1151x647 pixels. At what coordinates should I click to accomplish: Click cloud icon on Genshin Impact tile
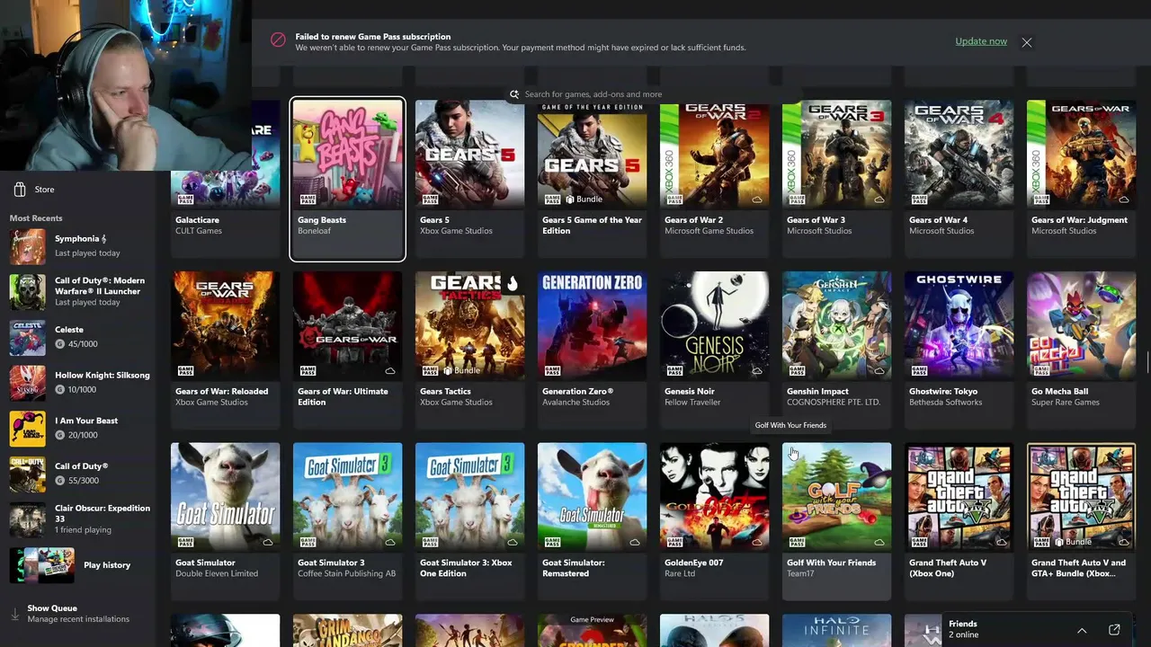pyautogui.click(x=879, y=370)
